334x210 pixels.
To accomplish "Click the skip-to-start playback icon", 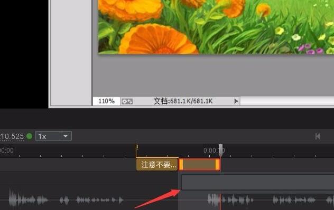I will point(318,136).
